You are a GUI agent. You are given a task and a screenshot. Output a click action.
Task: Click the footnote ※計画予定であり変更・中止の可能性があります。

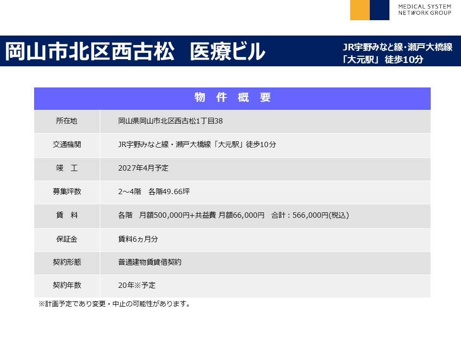[115, 304]
